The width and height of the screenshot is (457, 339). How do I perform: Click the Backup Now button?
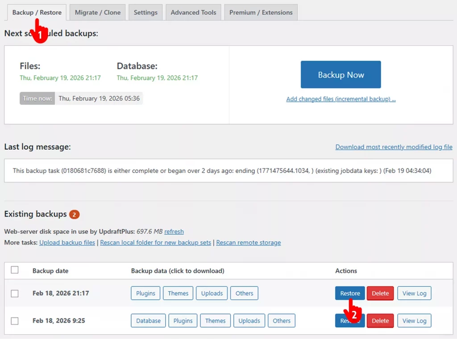click(341, 74)
